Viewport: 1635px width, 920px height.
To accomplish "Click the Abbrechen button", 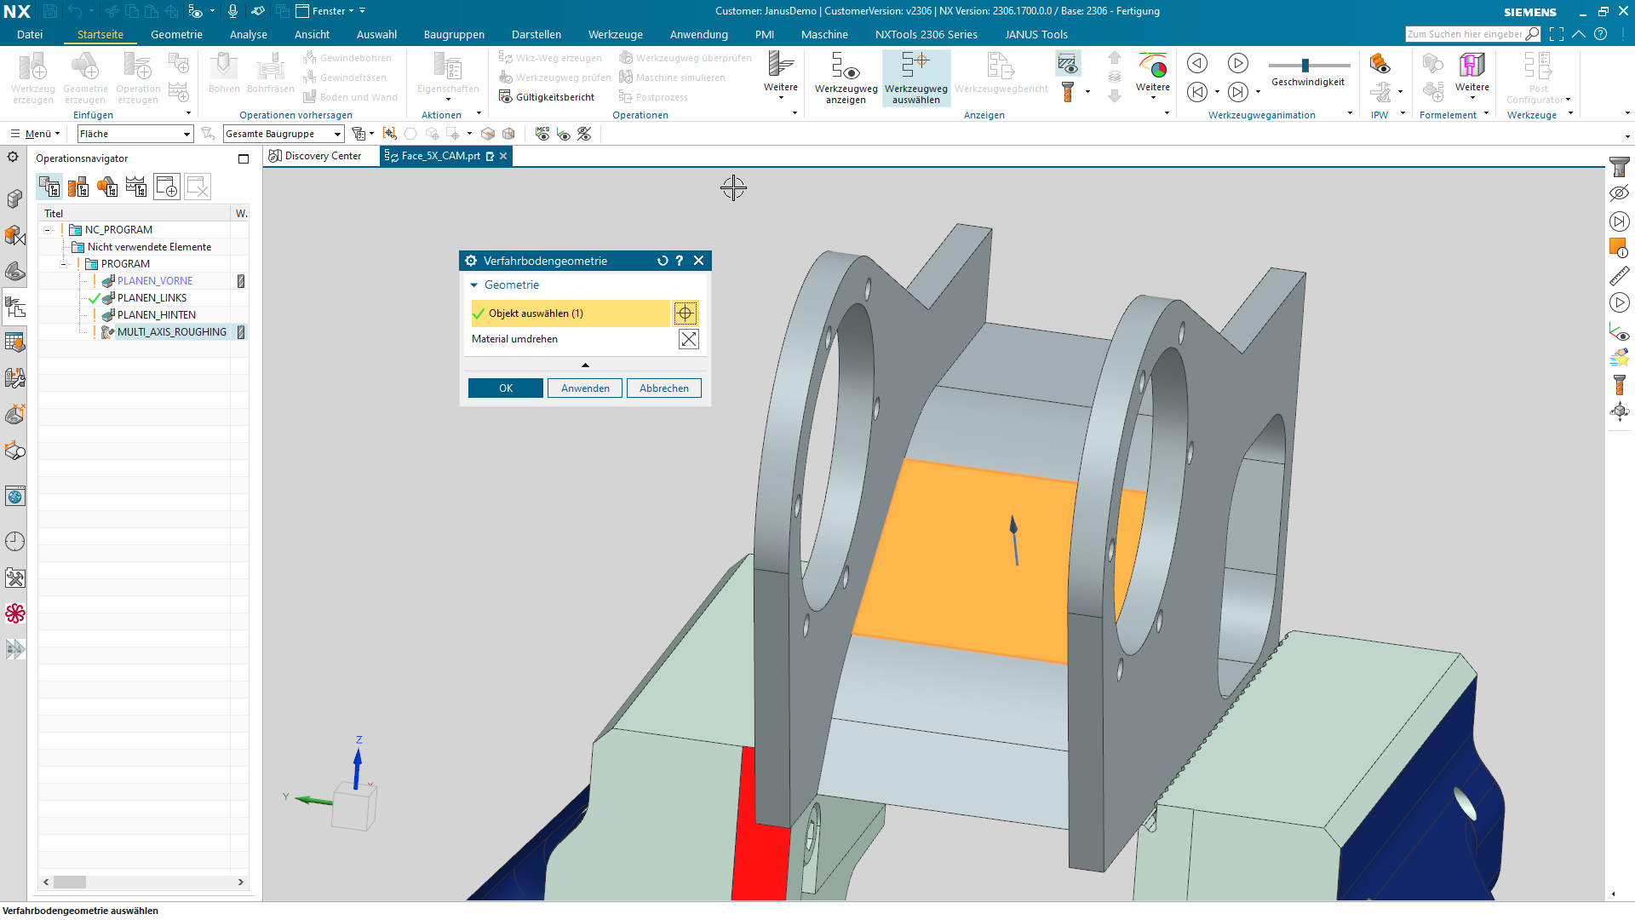I will click(664, 388).
